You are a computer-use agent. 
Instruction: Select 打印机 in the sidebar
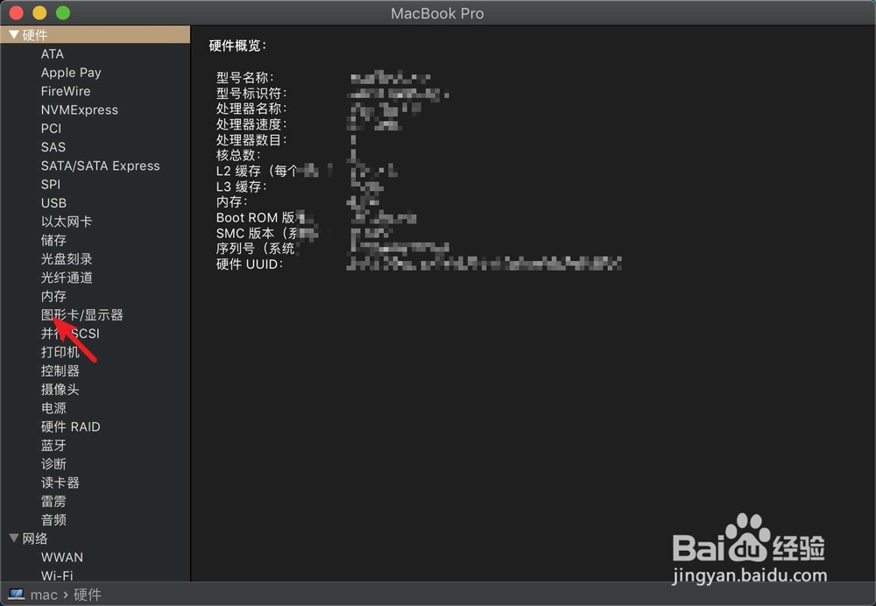pyautogui.click(x=60, y=352)
